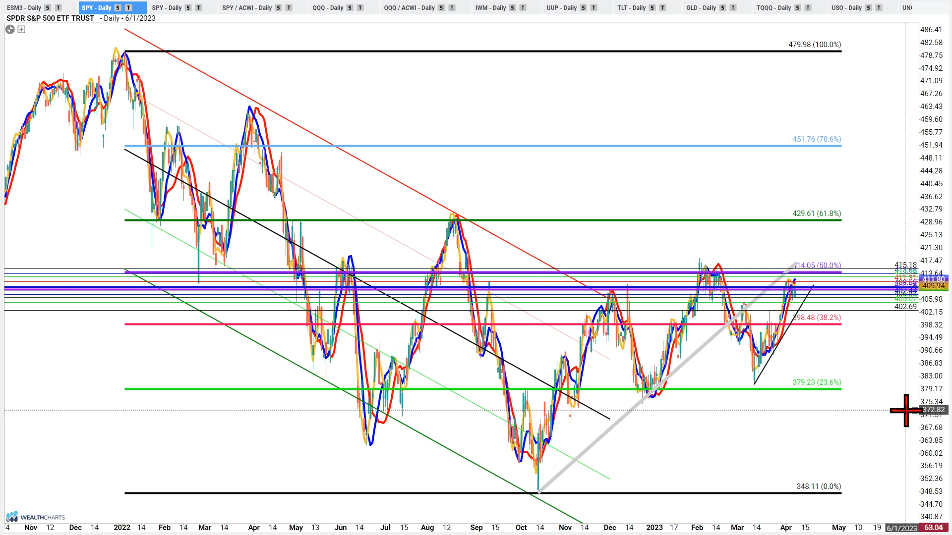Screen dimensions: 952x535
Task: Click the S icon on the TLT - Daily tab
Action: 652,8
